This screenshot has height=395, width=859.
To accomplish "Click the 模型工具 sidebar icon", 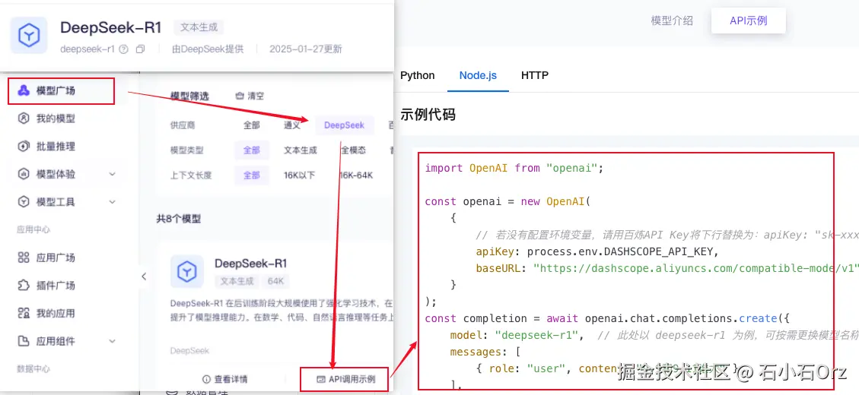I will click(24, 202).
